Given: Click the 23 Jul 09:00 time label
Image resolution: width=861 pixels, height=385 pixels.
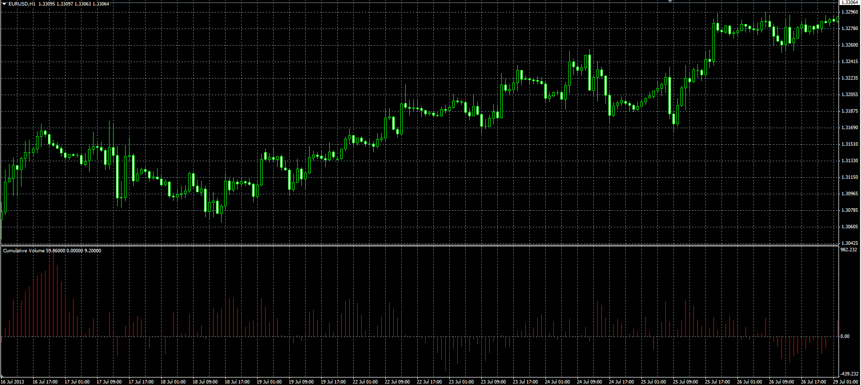Looking at the screenshot, I should (x=493, y=382).
